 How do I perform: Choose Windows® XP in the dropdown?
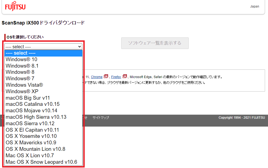click(44, 92)
